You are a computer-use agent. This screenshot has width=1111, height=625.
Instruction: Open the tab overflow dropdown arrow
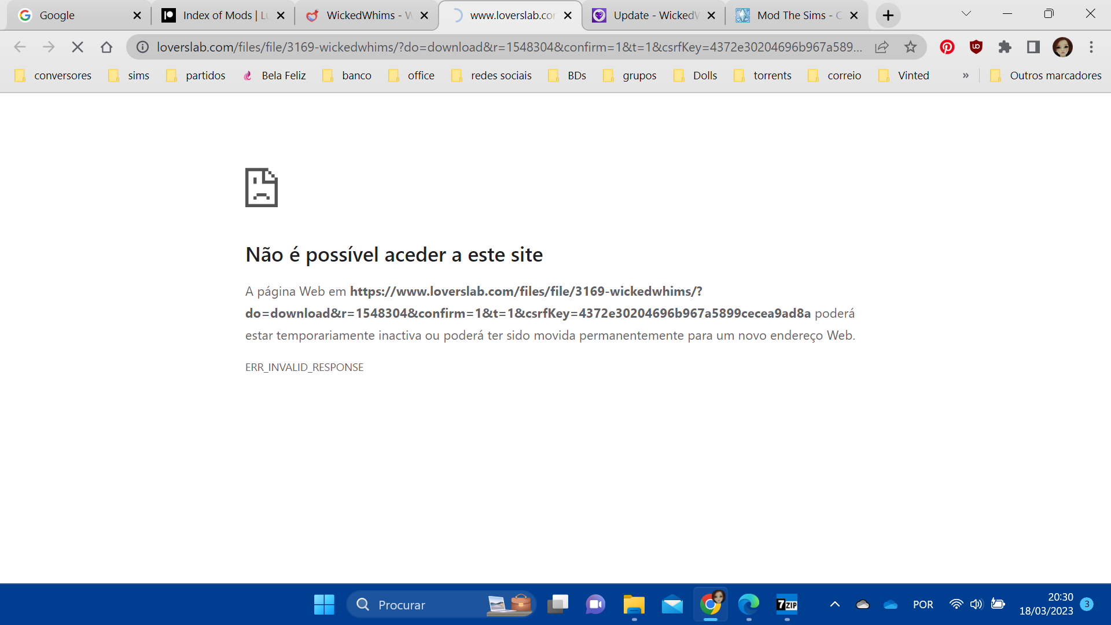pyautogui.click(x=966, y=15)
